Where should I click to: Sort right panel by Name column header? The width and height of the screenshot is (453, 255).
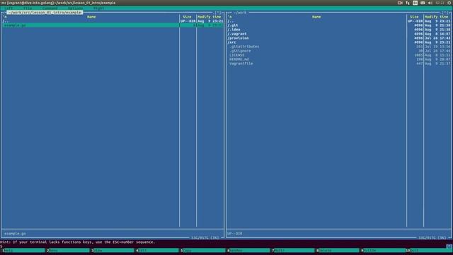click(316, 17)
